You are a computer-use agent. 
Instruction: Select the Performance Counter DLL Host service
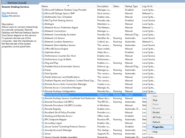98,56
